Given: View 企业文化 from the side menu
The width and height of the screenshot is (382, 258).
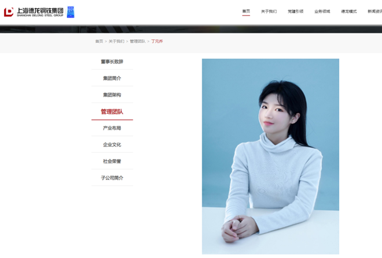Looking at the screenshot, I should [x=112, y=145].
